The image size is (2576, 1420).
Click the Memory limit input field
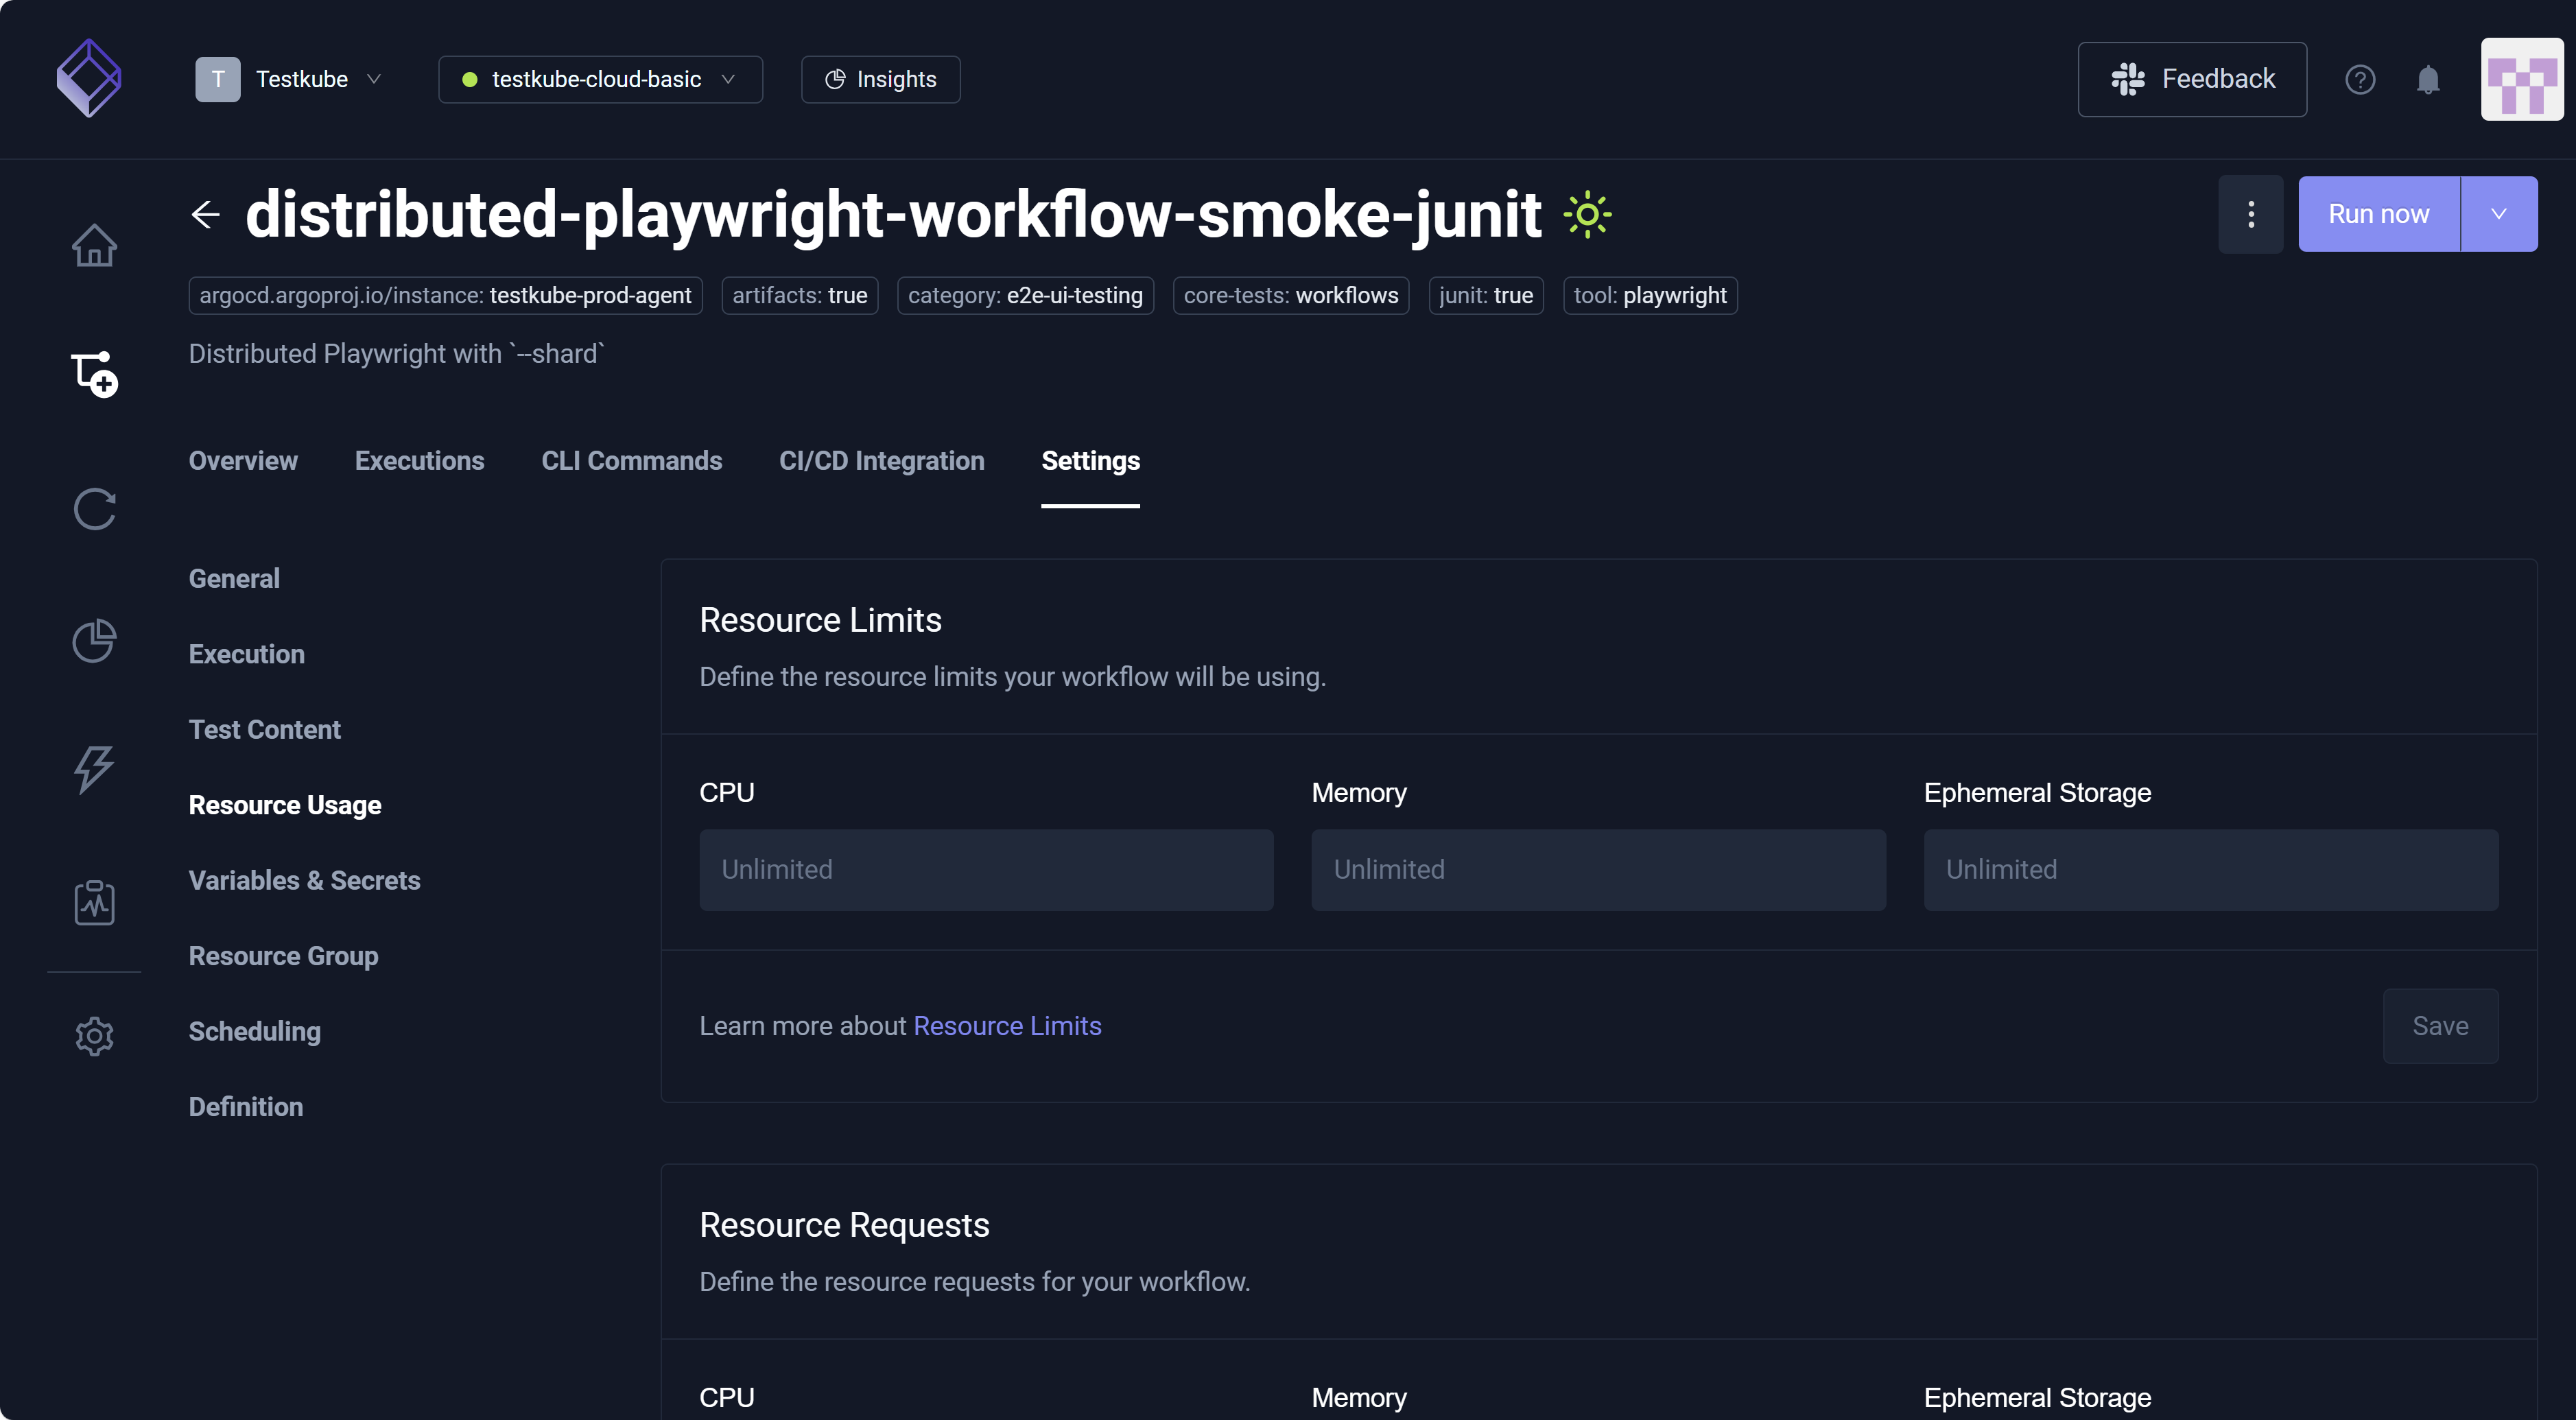[x=1598, y=869]
